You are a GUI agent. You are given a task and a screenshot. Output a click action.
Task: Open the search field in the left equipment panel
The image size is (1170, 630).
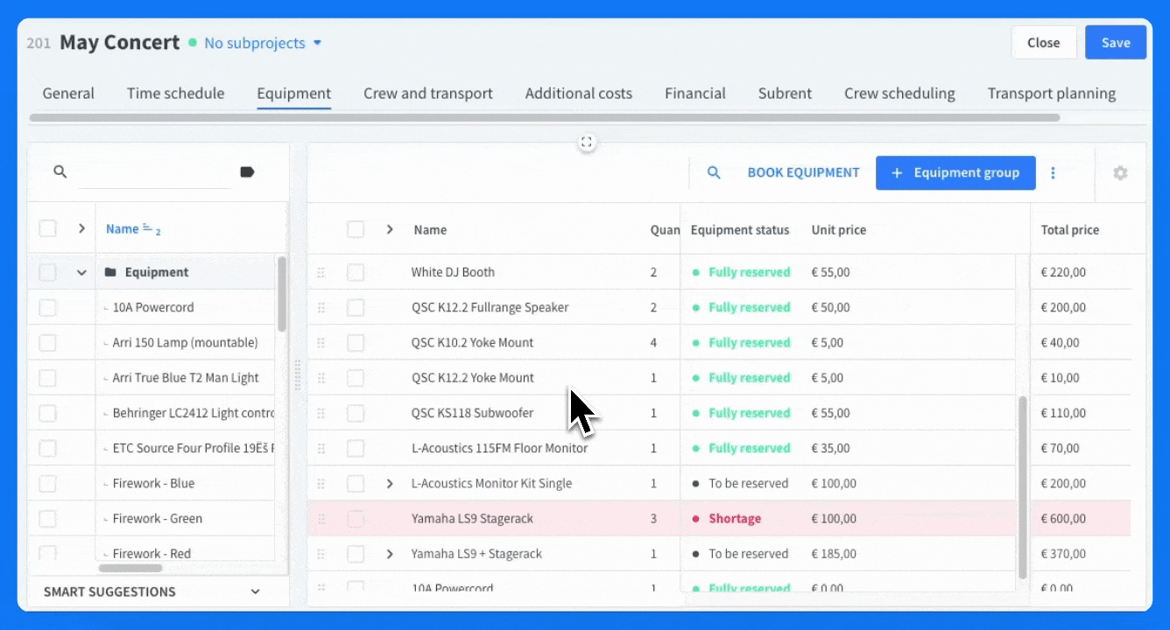point(60,171)
